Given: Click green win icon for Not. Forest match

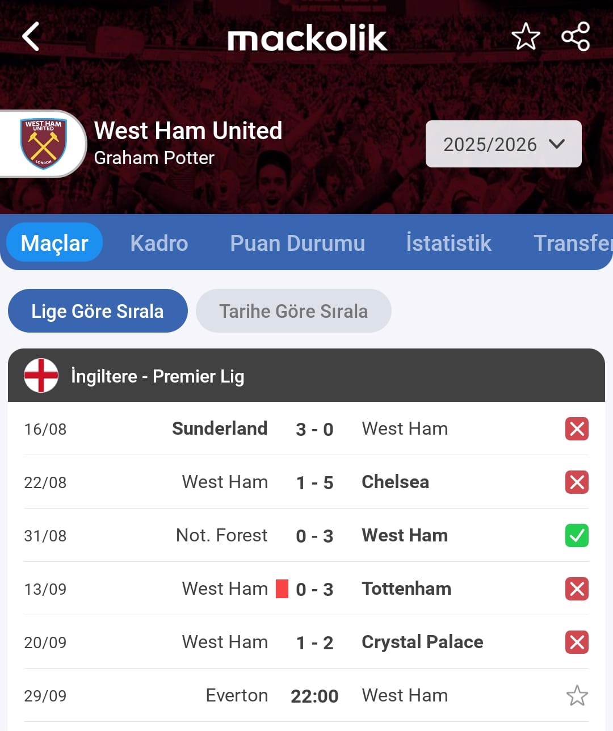Looking at the screenshot, I should click(577, 536).
